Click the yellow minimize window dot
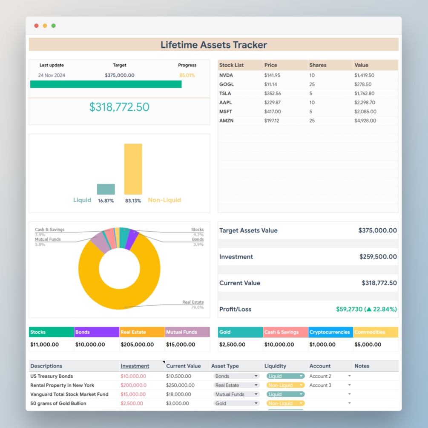Image resolution: width=428 pixels, height=428 pixels. (x=45, y=26)
